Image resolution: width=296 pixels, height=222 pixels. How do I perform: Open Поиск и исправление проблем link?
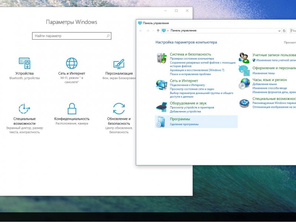coord(190,74)
